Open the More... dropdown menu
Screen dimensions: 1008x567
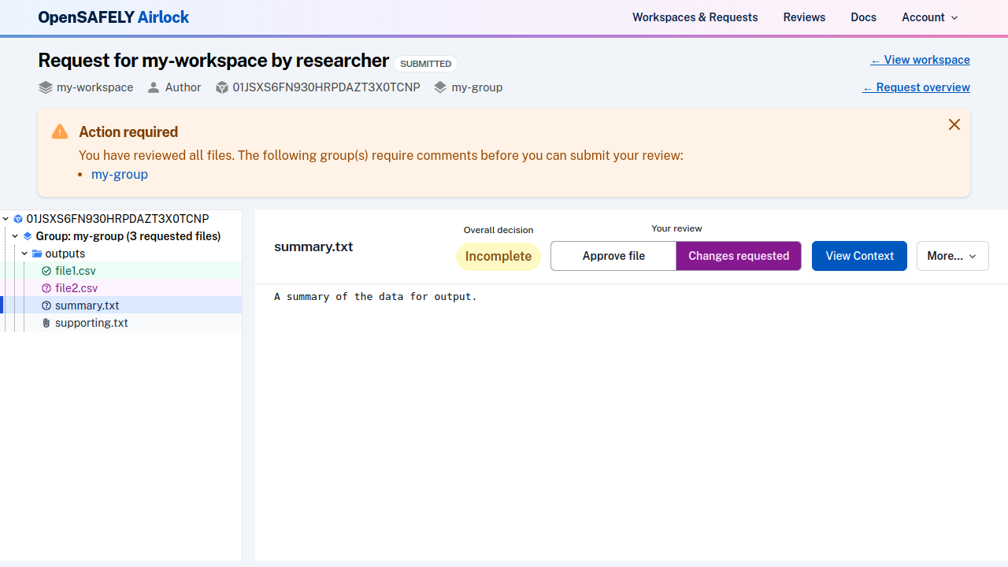click(x=952, y=256)
